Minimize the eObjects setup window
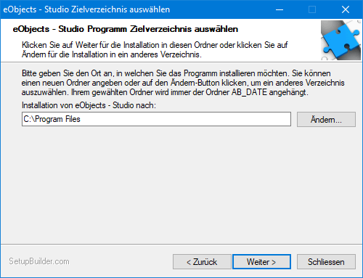 click(x=280, y=9)
